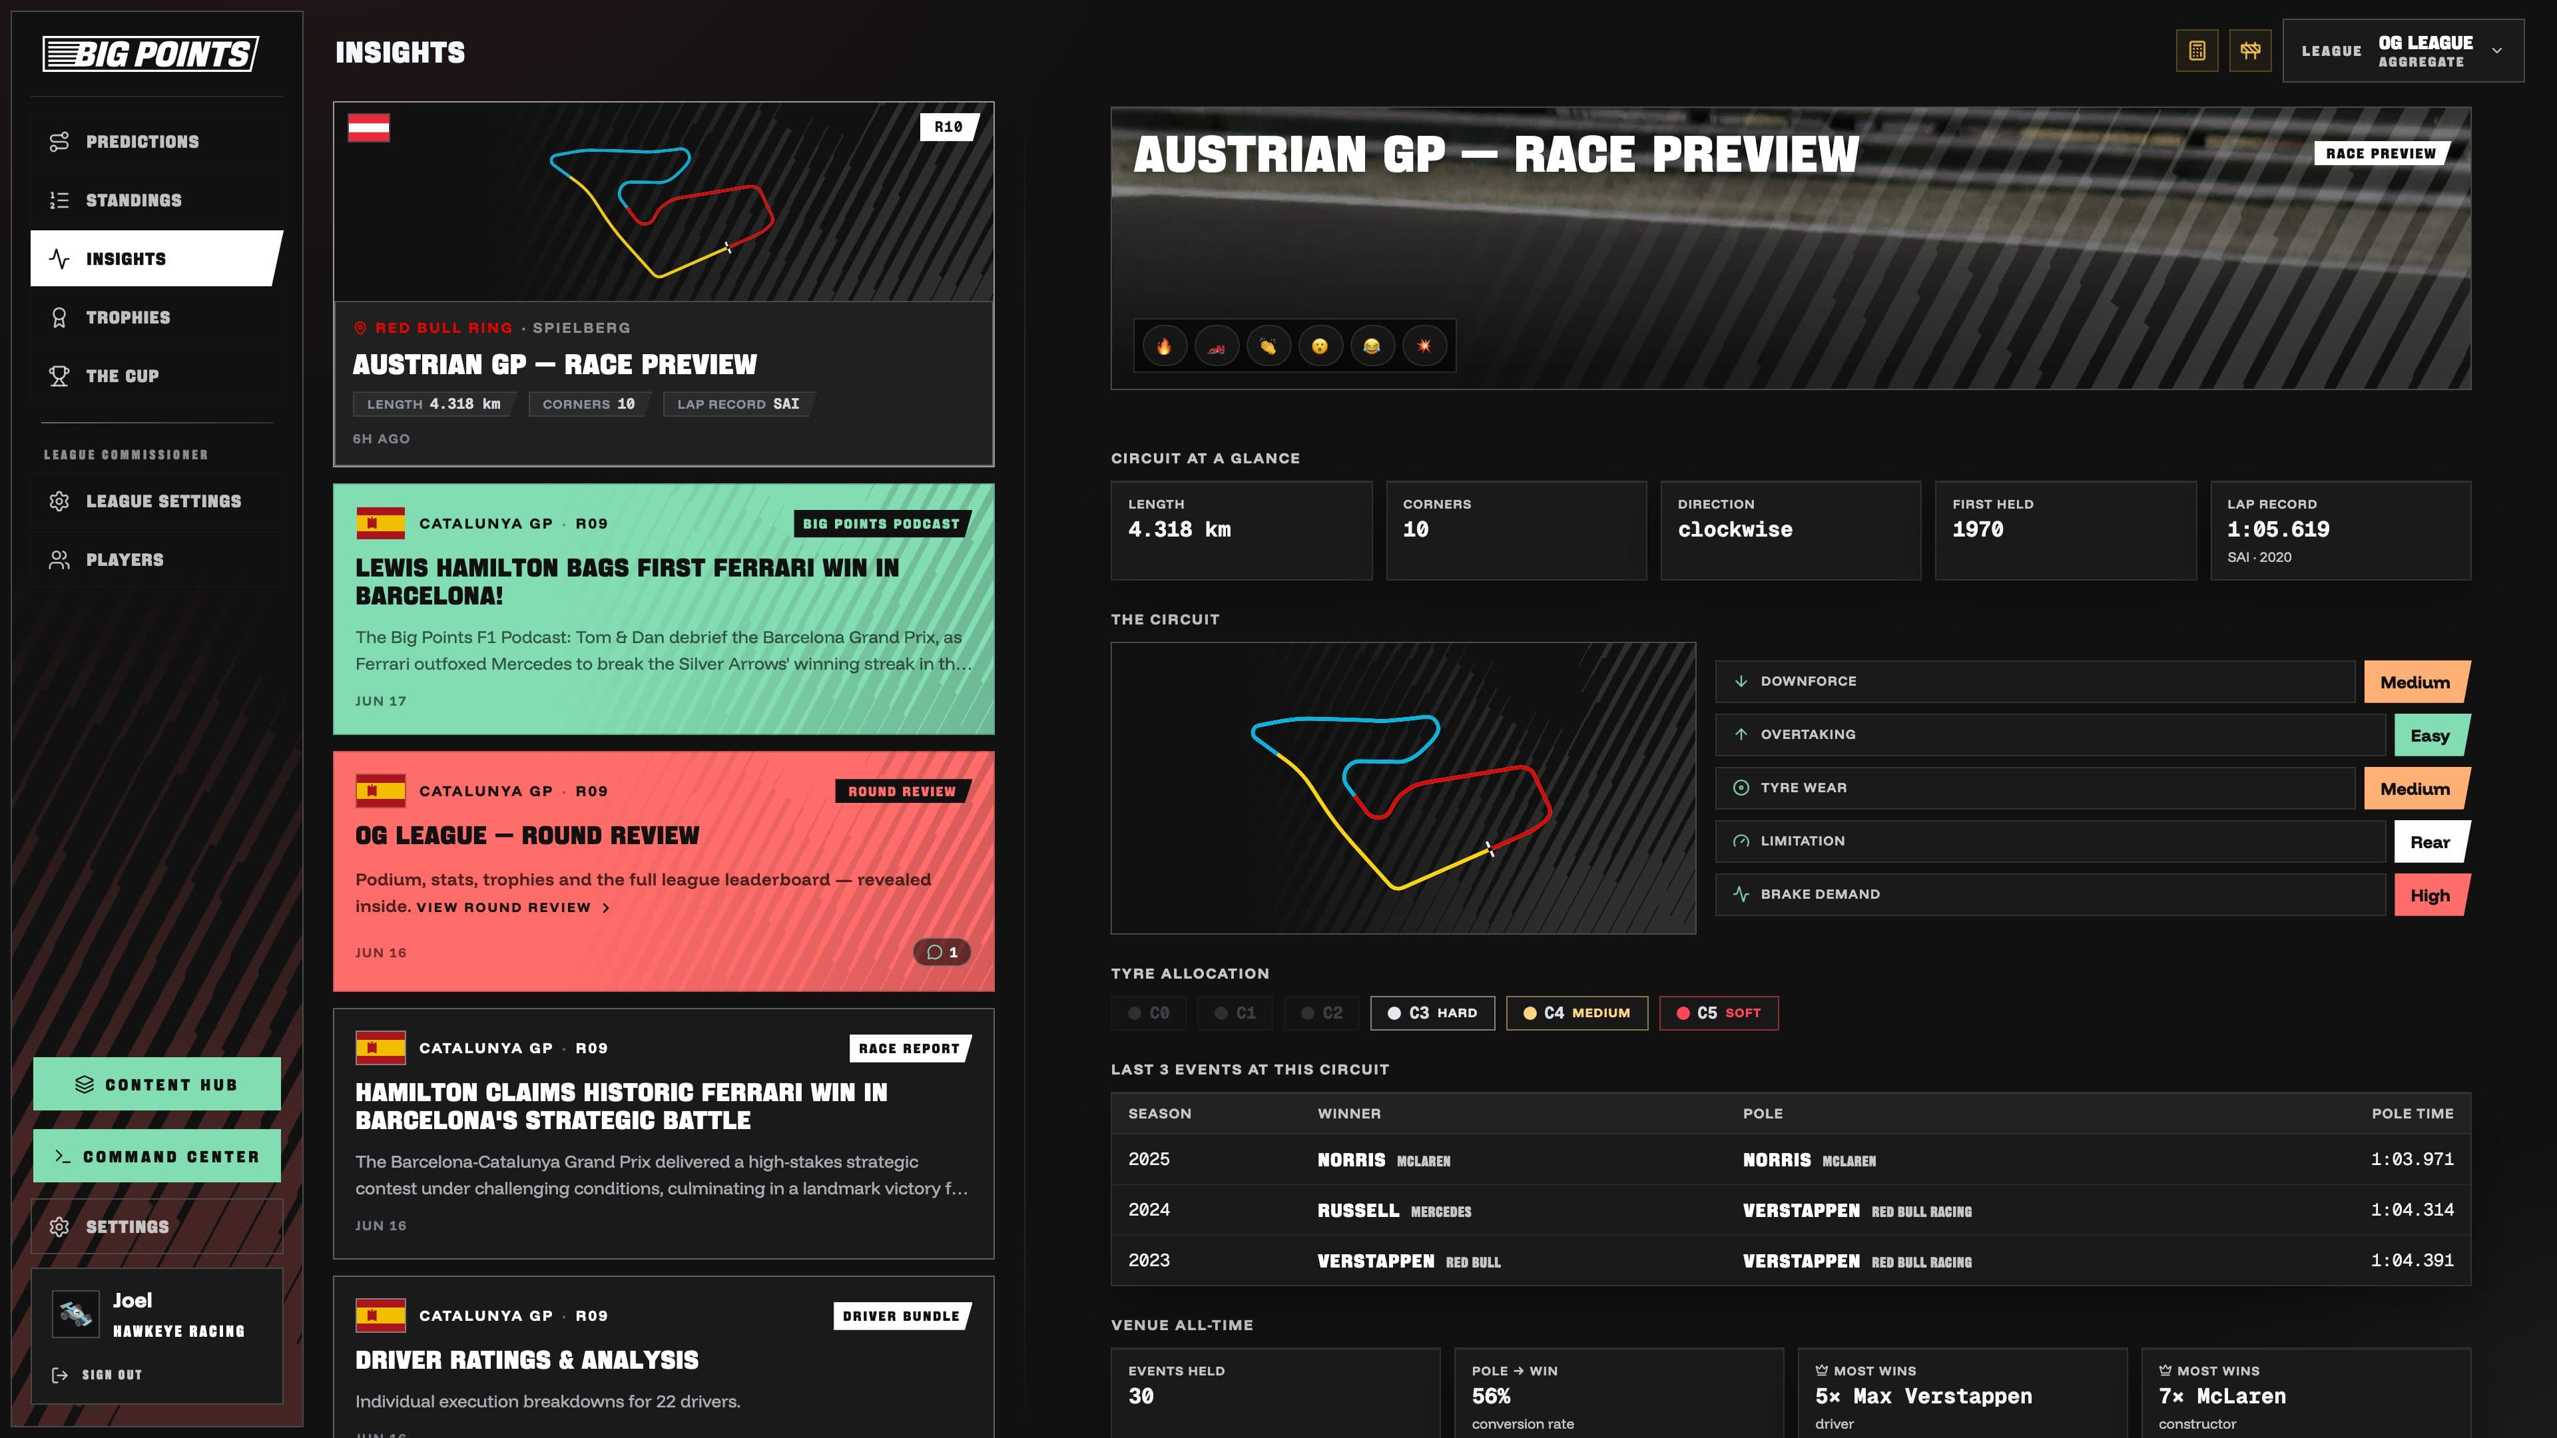Click the Race Preview badge on the banner

point(2381,153)
